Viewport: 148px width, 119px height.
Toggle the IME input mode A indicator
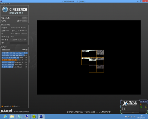[135, 117]
